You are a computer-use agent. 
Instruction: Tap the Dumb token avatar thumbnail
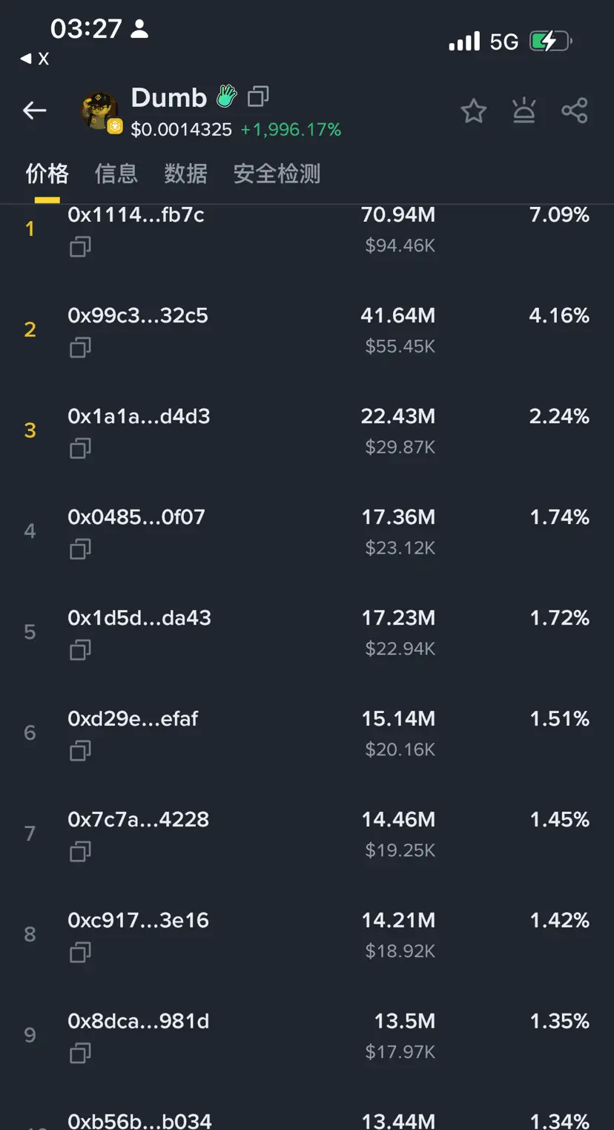100,112
